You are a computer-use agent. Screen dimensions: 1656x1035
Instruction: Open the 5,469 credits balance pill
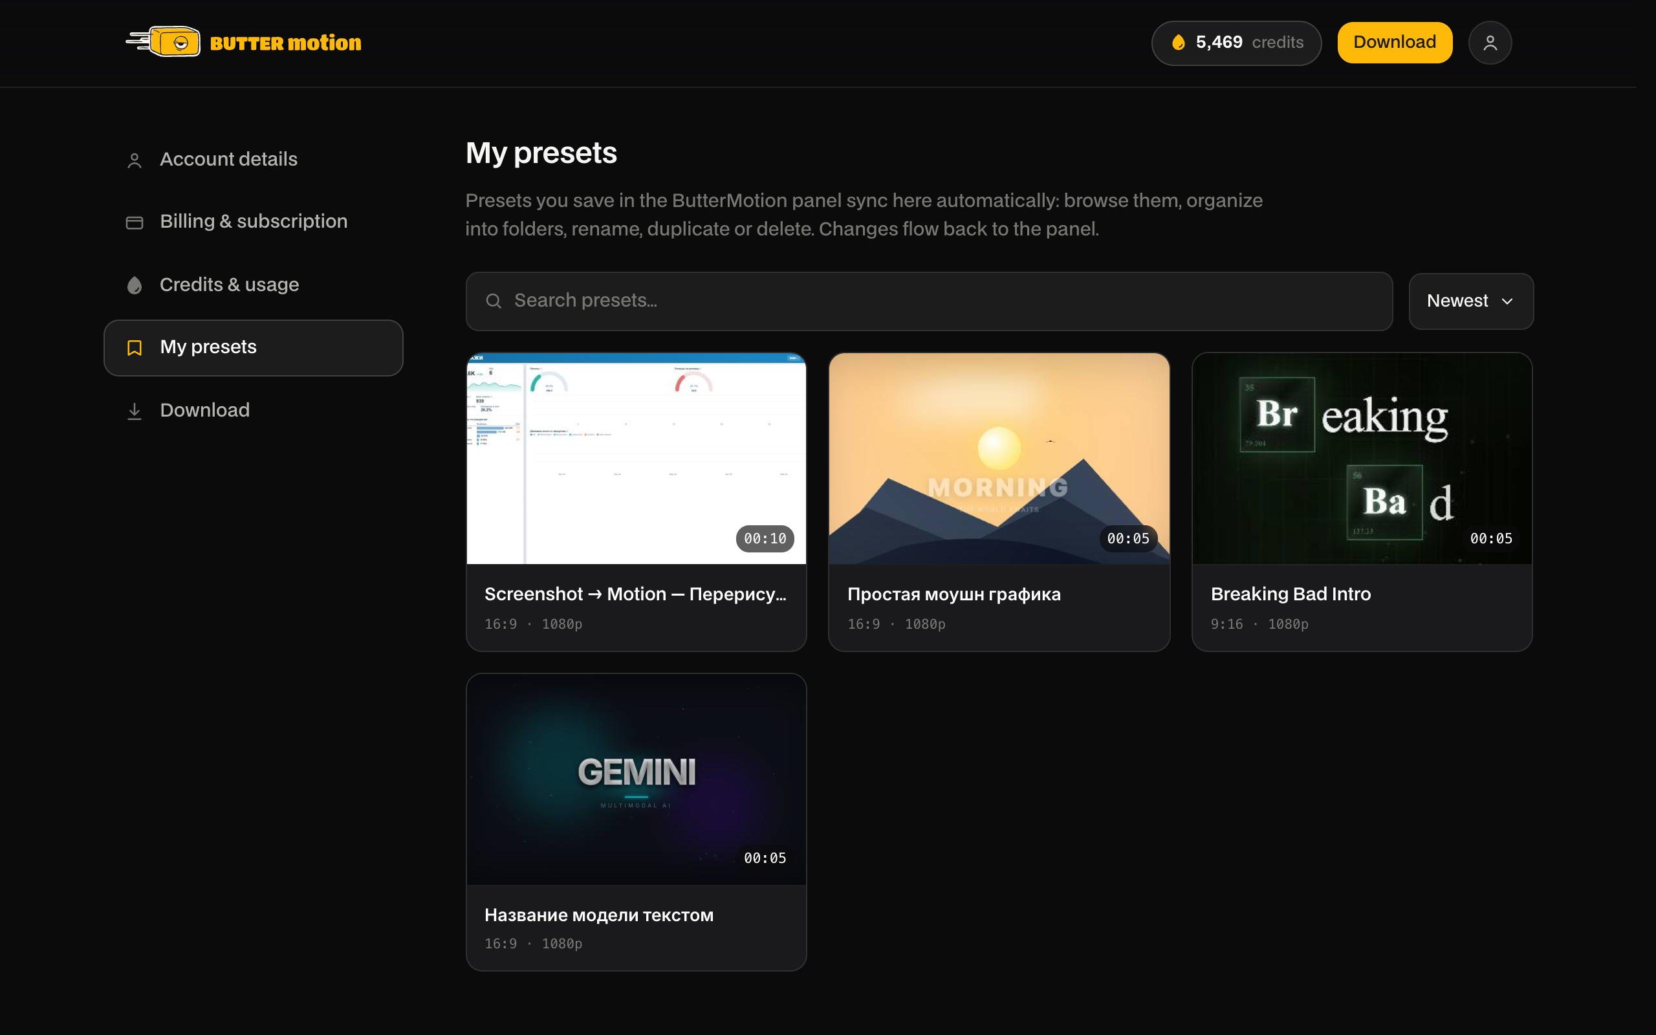click(1236, 43)
